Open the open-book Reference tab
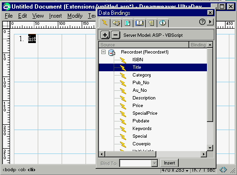 (x=139, y=23)
